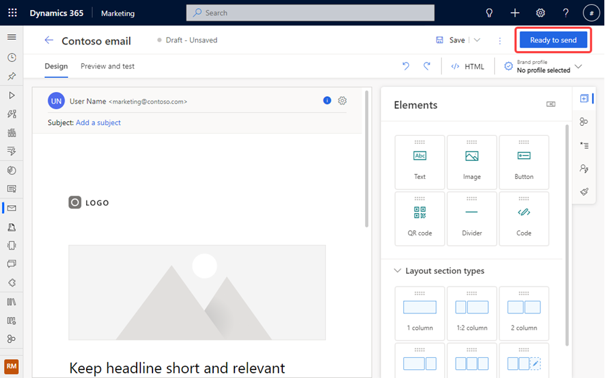Go back using the left arrow
Image resolution: width=605 pixels, height=378 pixels.
(x=48, y=40)
